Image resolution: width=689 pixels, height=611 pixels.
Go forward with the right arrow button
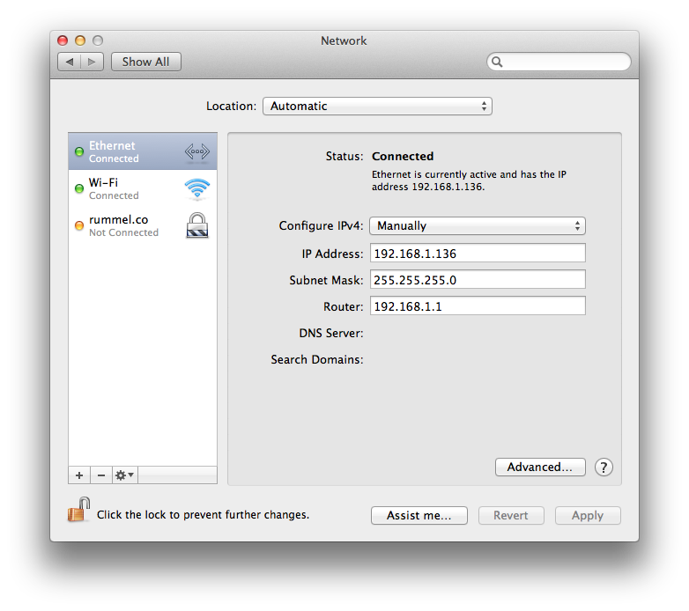[x=92, y=62]
